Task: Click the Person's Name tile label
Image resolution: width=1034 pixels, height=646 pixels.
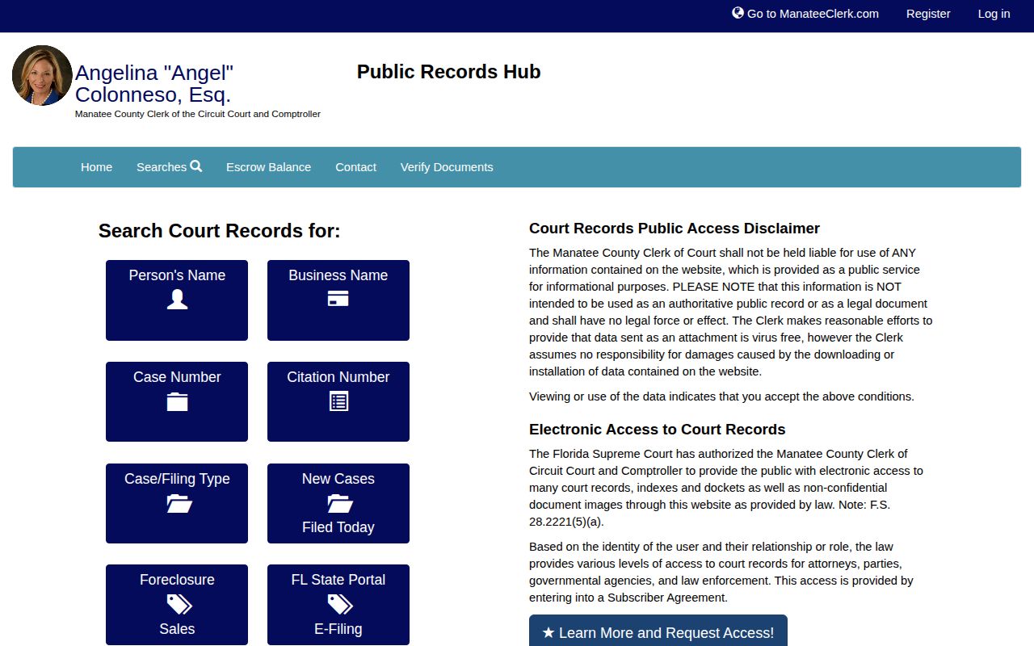Action: tap(177, 275)
